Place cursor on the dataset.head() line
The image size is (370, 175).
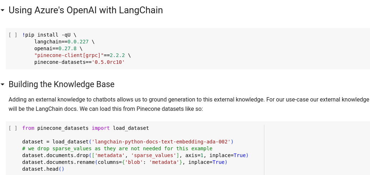[x=43, y=169]
